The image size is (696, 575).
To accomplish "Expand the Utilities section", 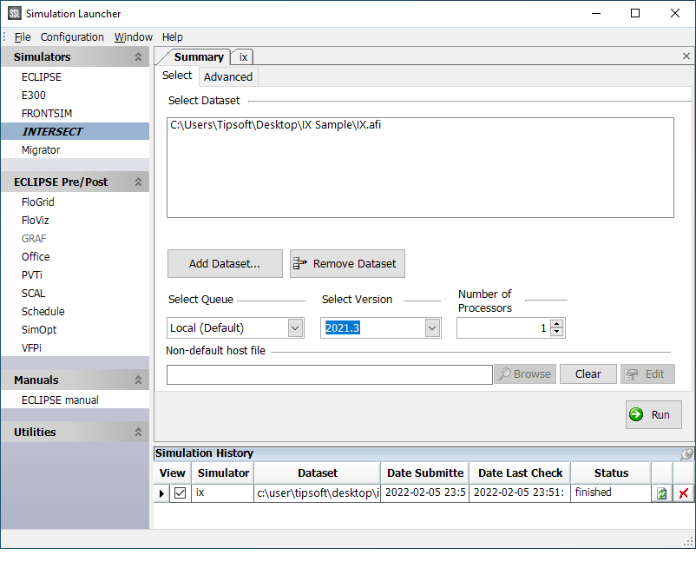I will [x=139, y=432].
